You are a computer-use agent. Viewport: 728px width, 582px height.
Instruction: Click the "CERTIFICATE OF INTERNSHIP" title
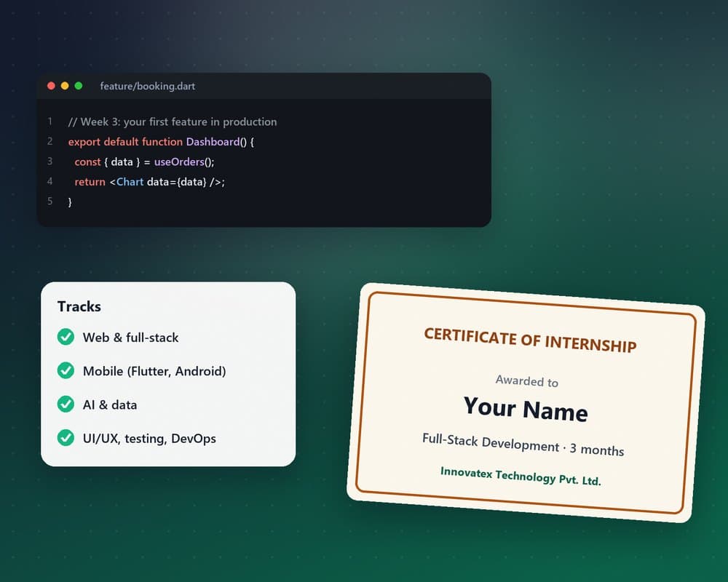(530, 340)
